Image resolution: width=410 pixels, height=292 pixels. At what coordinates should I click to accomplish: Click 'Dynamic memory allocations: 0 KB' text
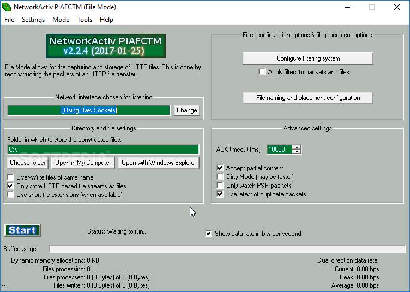pos(55,260)
